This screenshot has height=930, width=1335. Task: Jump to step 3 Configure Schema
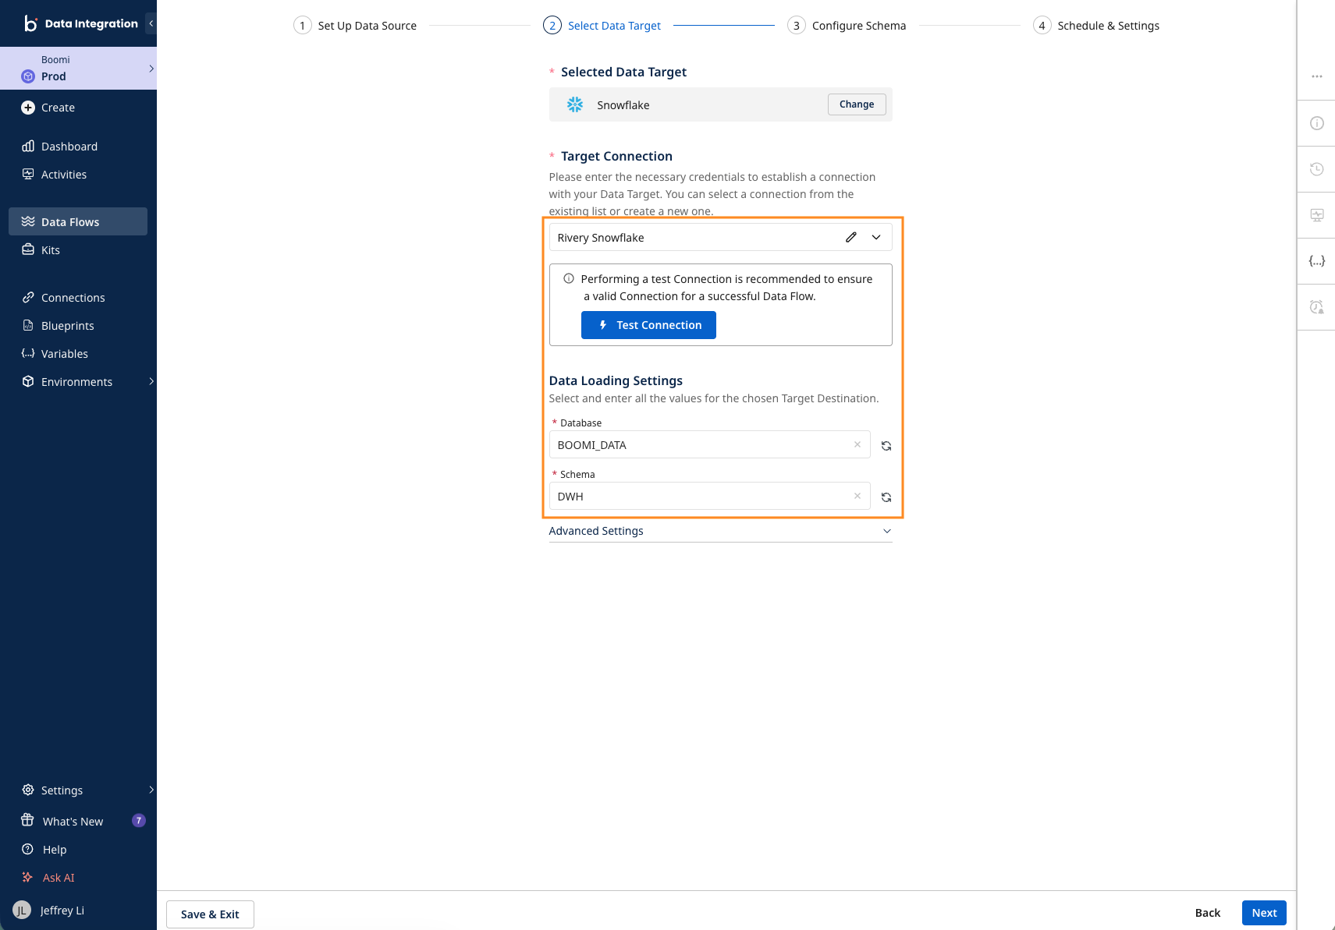847,26
